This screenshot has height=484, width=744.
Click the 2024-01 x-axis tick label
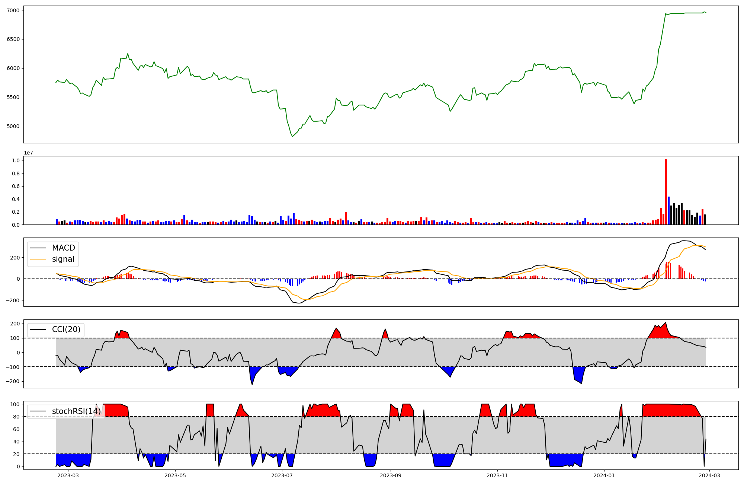[604, 475]
